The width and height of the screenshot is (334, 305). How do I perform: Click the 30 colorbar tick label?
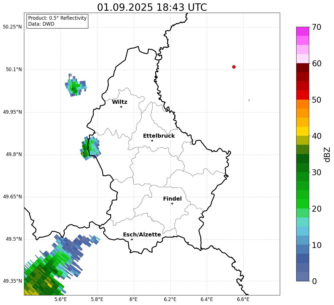click(317, 172)
